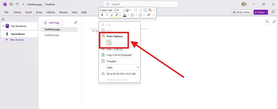This screenshot has height=109, width=278.
Task: Open the View tab
Action: (x=74, y=12)
